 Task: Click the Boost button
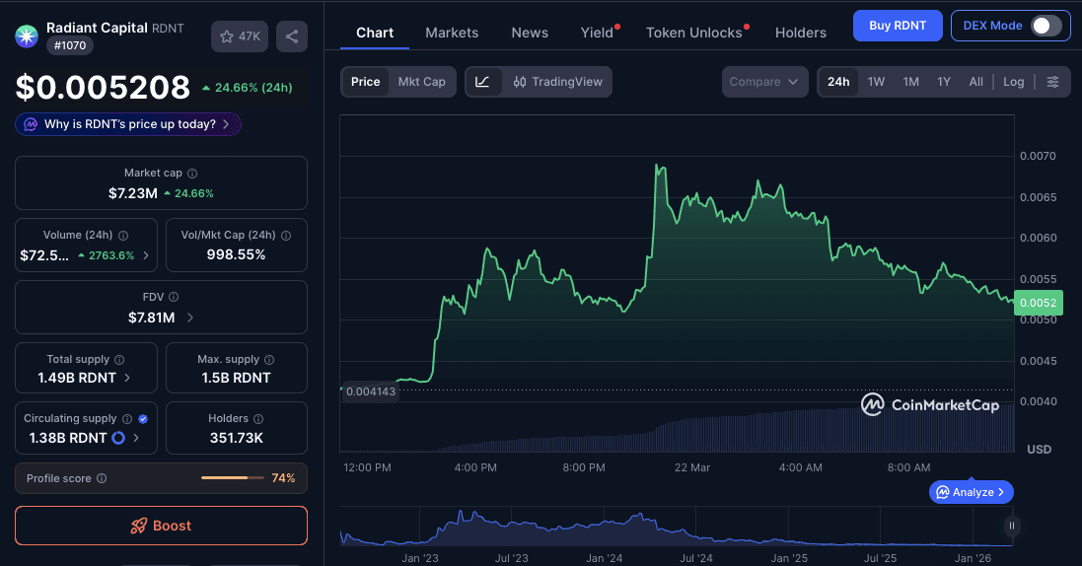click(161, 526)
